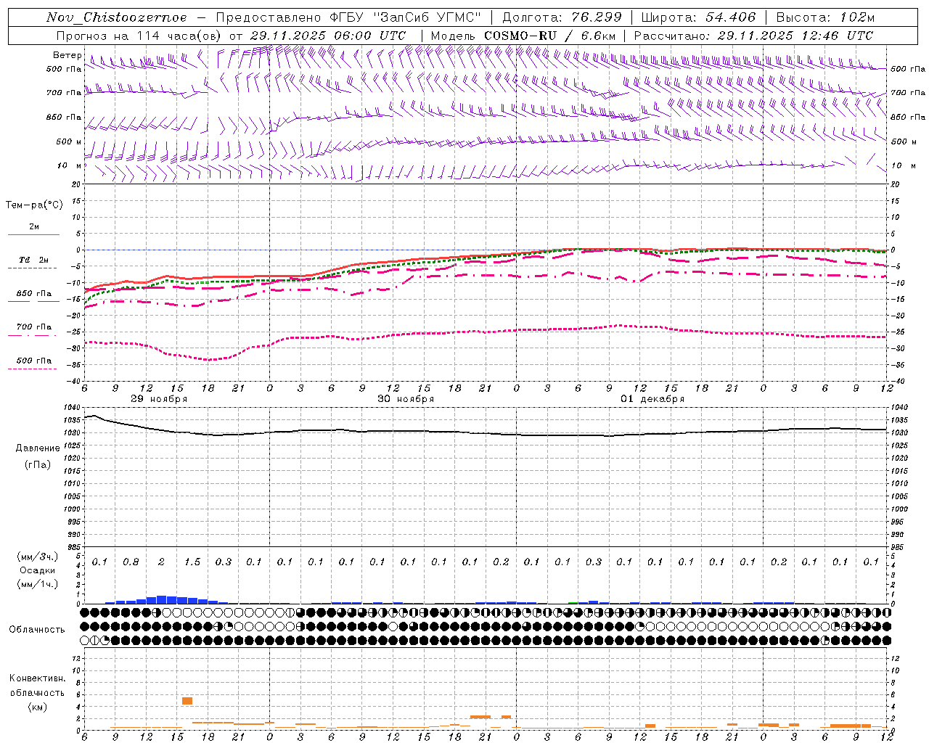This screenshot has width=929, height=743.
Task: Click the 700 гПа temperature legend entry
Action: [x=34, y=327]
